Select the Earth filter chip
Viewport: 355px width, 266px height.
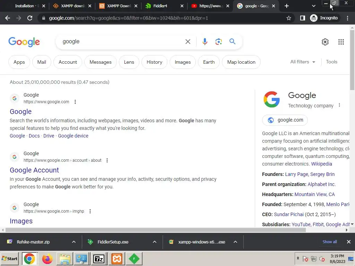point(209,62)
